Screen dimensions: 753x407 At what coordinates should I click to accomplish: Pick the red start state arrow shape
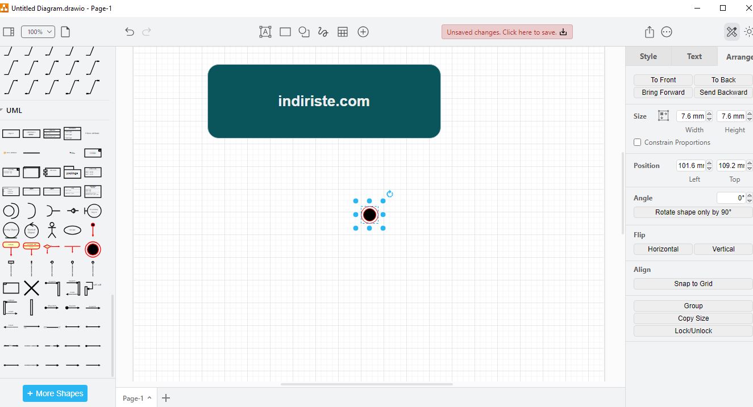tap(93, 229)
